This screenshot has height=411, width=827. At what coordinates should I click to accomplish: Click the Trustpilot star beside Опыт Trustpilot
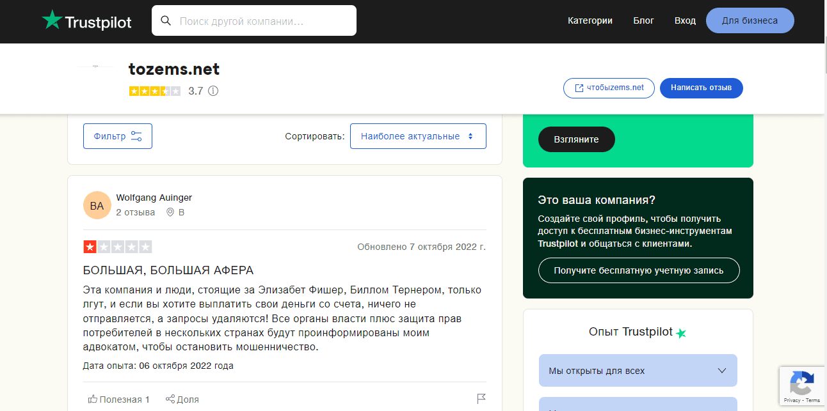point(681,332)
